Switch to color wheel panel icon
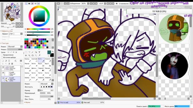This screenshot has height=108, width=193. [x=26, y=4]
